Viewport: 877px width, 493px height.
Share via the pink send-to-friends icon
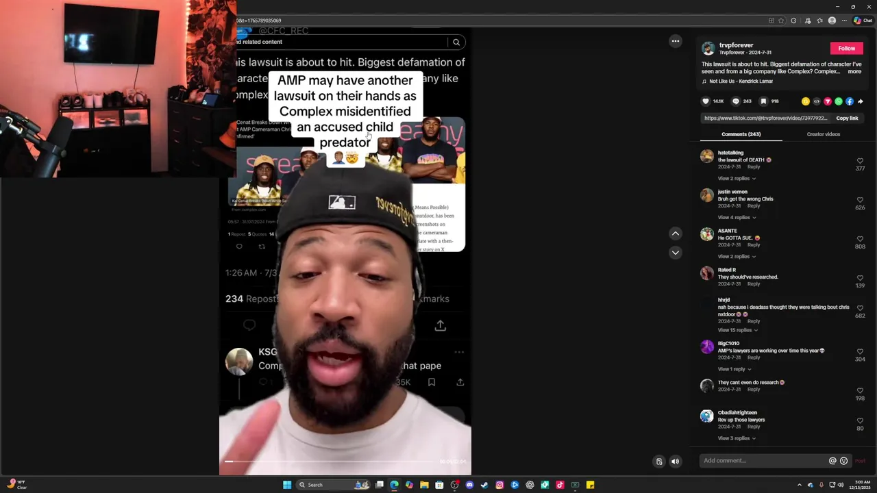coord(828,101)
